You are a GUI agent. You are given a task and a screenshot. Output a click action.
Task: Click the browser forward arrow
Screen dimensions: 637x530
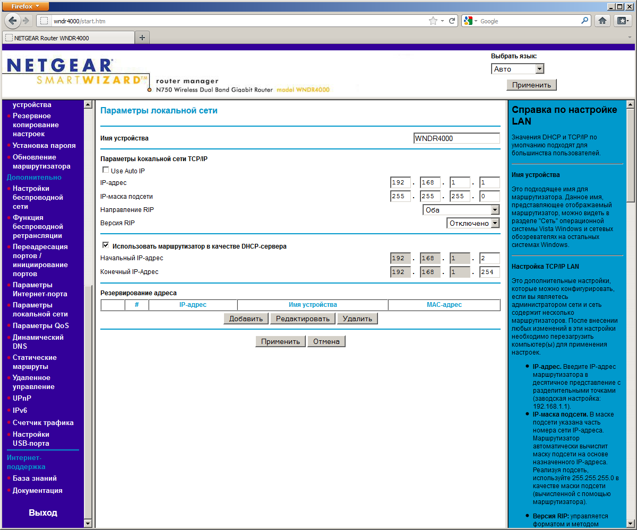[26, 21]
